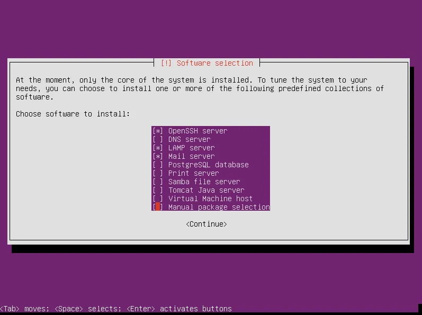
Task: Tick the Tomcat Java server checkbox
Action: point(158,190)
